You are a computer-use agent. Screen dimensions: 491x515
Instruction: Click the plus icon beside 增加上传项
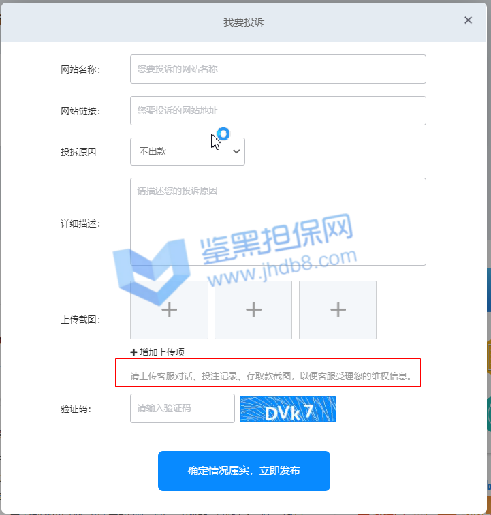tap(133, 352)
